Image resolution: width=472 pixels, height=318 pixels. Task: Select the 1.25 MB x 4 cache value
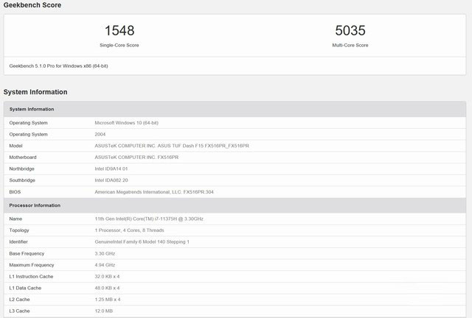click(x=108, y=300)
